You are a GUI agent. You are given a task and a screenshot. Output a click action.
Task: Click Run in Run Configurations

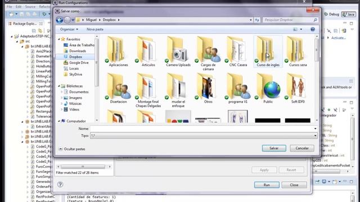[267, 185]
